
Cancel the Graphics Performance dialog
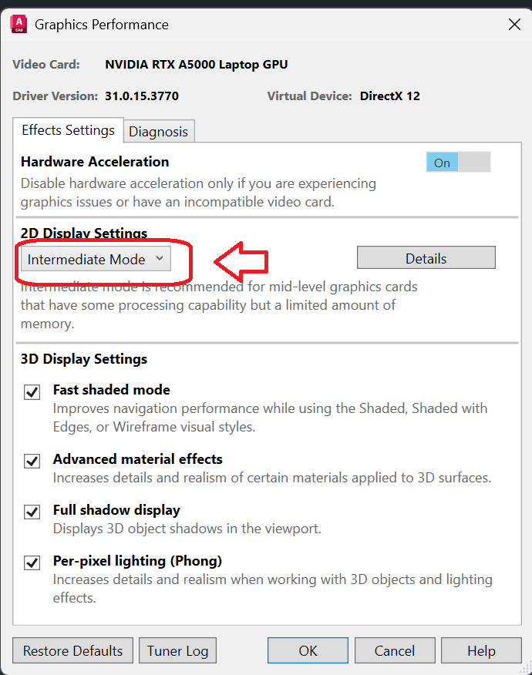[395, 650]
